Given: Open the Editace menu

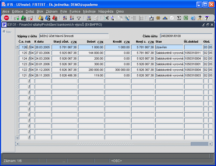Looking at the screenshot, I should (17, 12).
